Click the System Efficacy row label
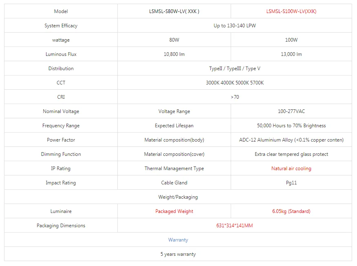The image size is (357, 266). (61, 26)
